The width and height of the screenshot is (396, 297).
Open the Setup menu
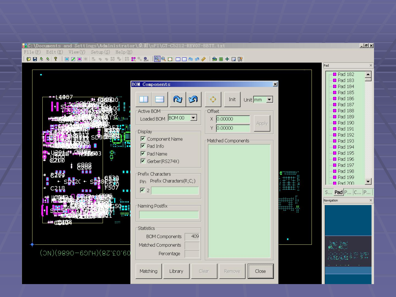(x=100, y=52)
